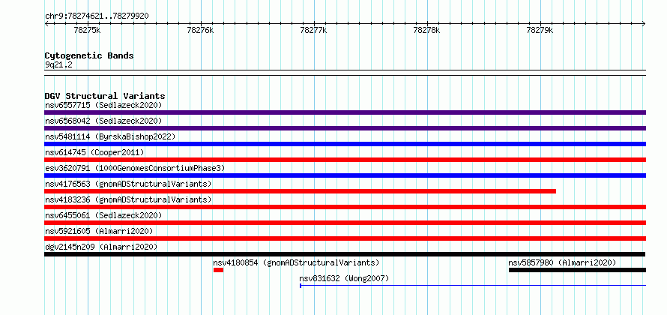Open the nsv614745 (Cooper2011) variant label
The image size is (667, 315).
tap(94, 152)
